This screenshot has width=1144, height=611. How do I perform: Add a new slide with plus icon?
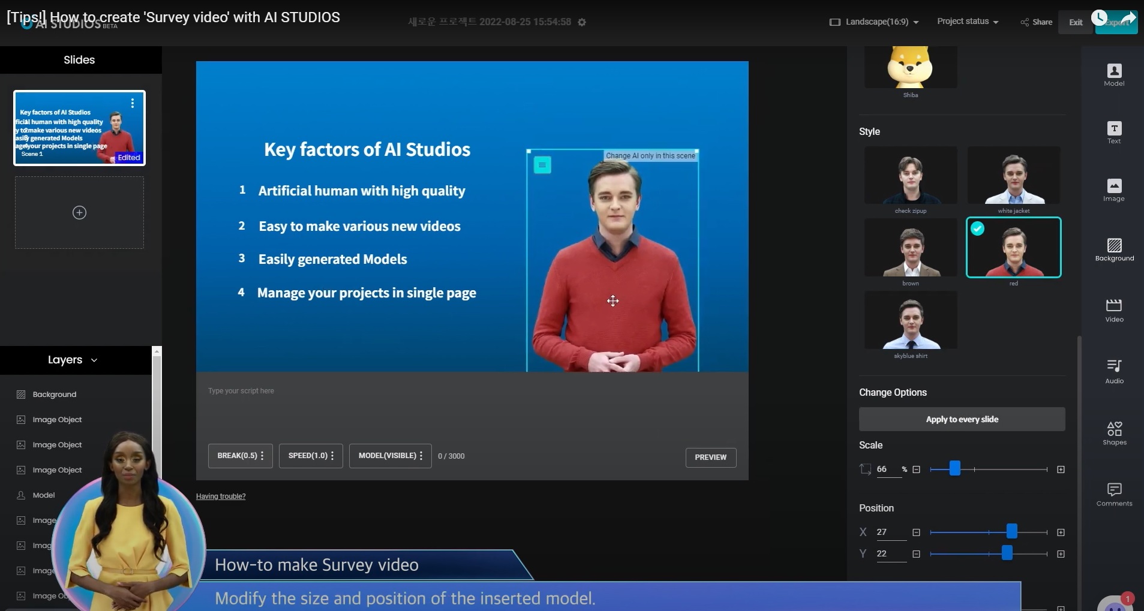(79, 212)
